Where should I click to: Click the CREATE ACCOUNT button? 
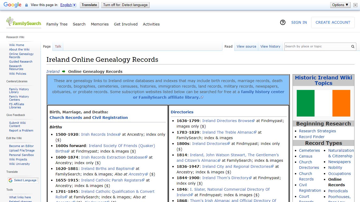coord(333,22)
